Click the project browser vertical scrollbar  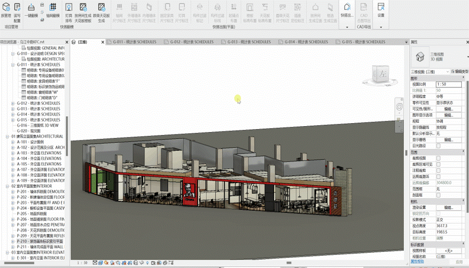click(x=68, y=135)
